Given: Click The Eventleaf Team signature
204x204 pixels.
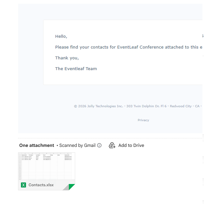Looking at the screenshot, I should point(76,69).
